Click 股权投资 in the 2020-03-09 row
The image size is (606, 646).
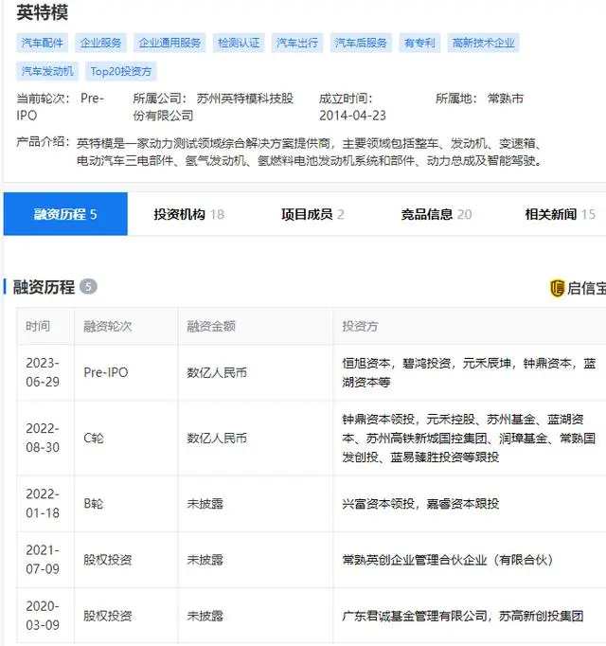coord(108,616)
